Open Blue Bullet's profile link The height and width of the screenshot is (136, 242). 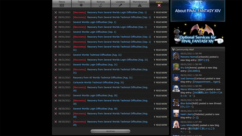[186, 103]
